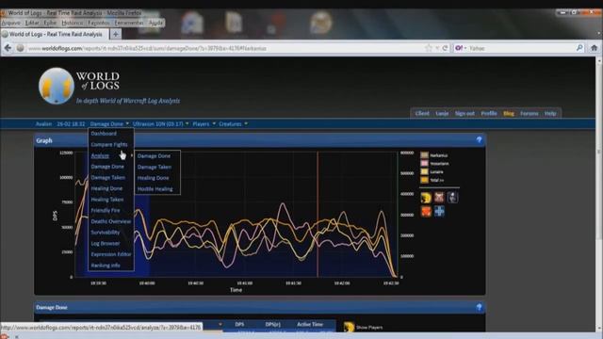The image size is (603, 339).
Task: Toggle the orange damage icon in legend
Action: (426, 211)
